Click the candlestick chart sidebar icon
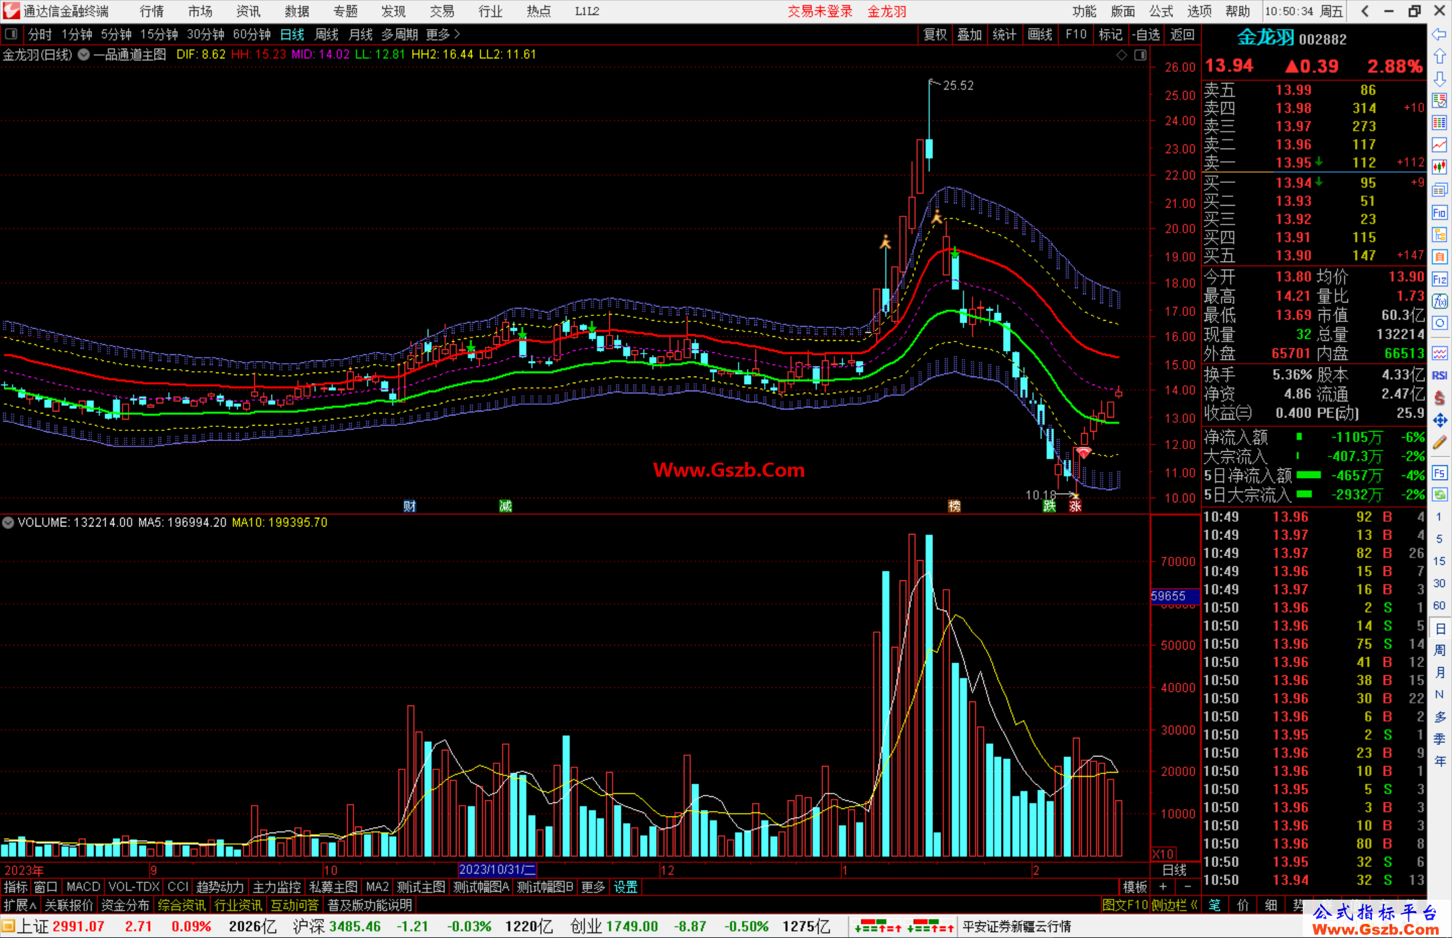The height and width of the screenshot is (938, 1452). point(1439,167)
